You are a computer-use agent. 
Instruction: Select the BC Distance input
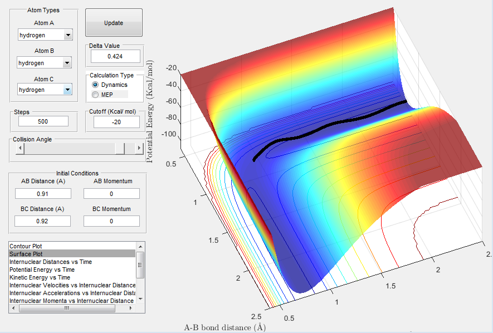tap(43, 221)
